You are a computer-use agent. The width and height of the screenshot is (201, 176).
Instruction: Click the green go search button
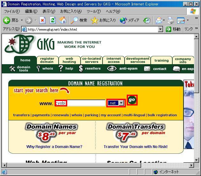(x=132, y=100)
